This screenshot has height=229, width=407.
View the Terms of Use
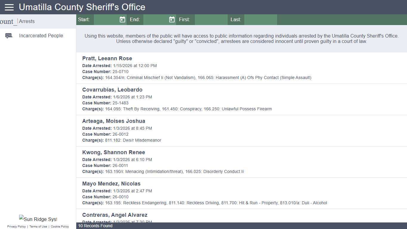pos(38,226)
